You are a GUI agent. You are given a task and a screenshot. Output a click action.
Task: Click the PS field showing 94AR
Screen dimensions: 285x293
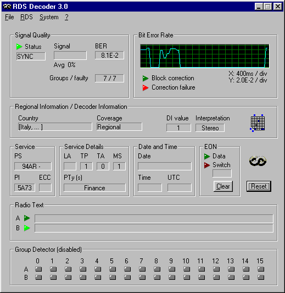pyautogui.click(x=32, y=166)
